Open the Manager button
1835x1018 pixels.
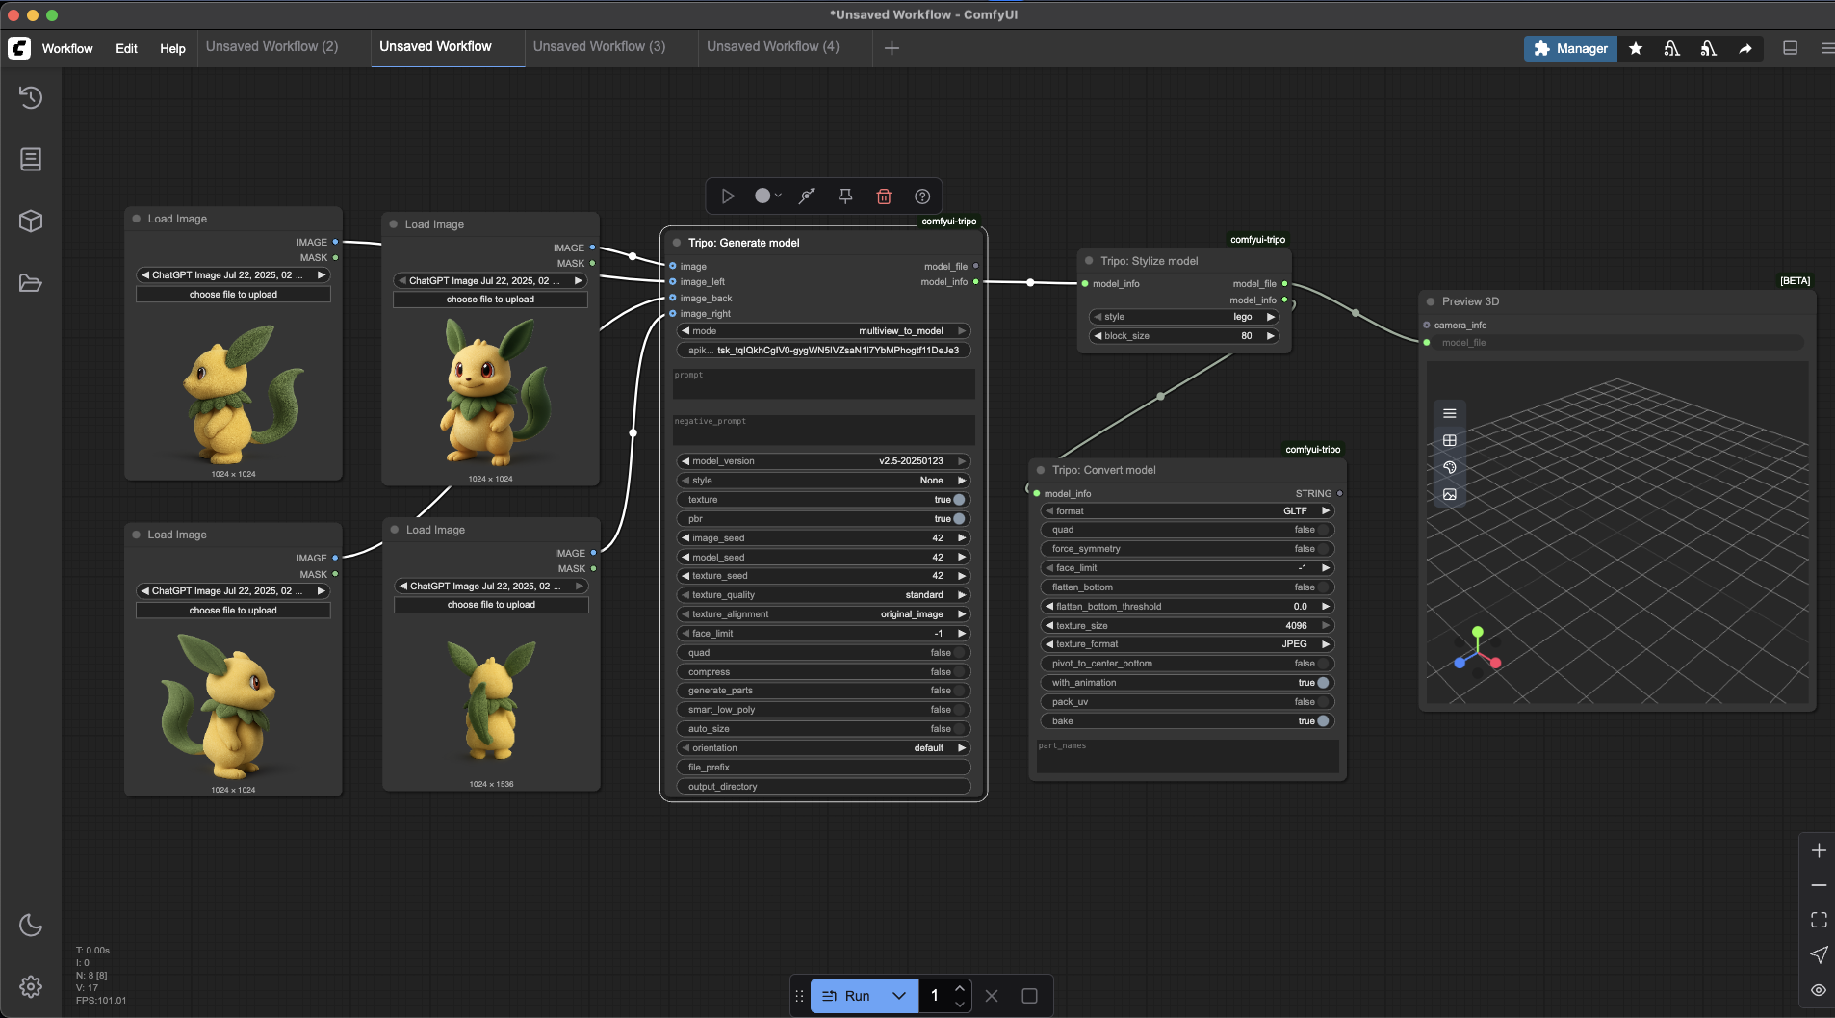pyautogui.click(x=1570, y=48)
